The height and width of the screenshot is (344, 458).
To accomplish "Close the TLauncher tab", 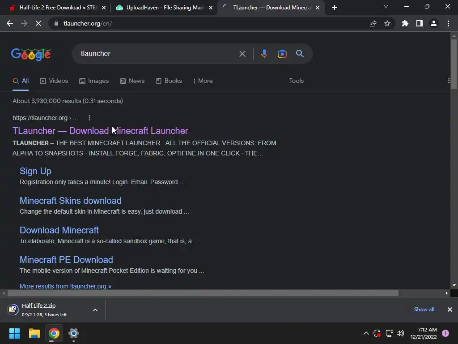I will coord(318,8).
